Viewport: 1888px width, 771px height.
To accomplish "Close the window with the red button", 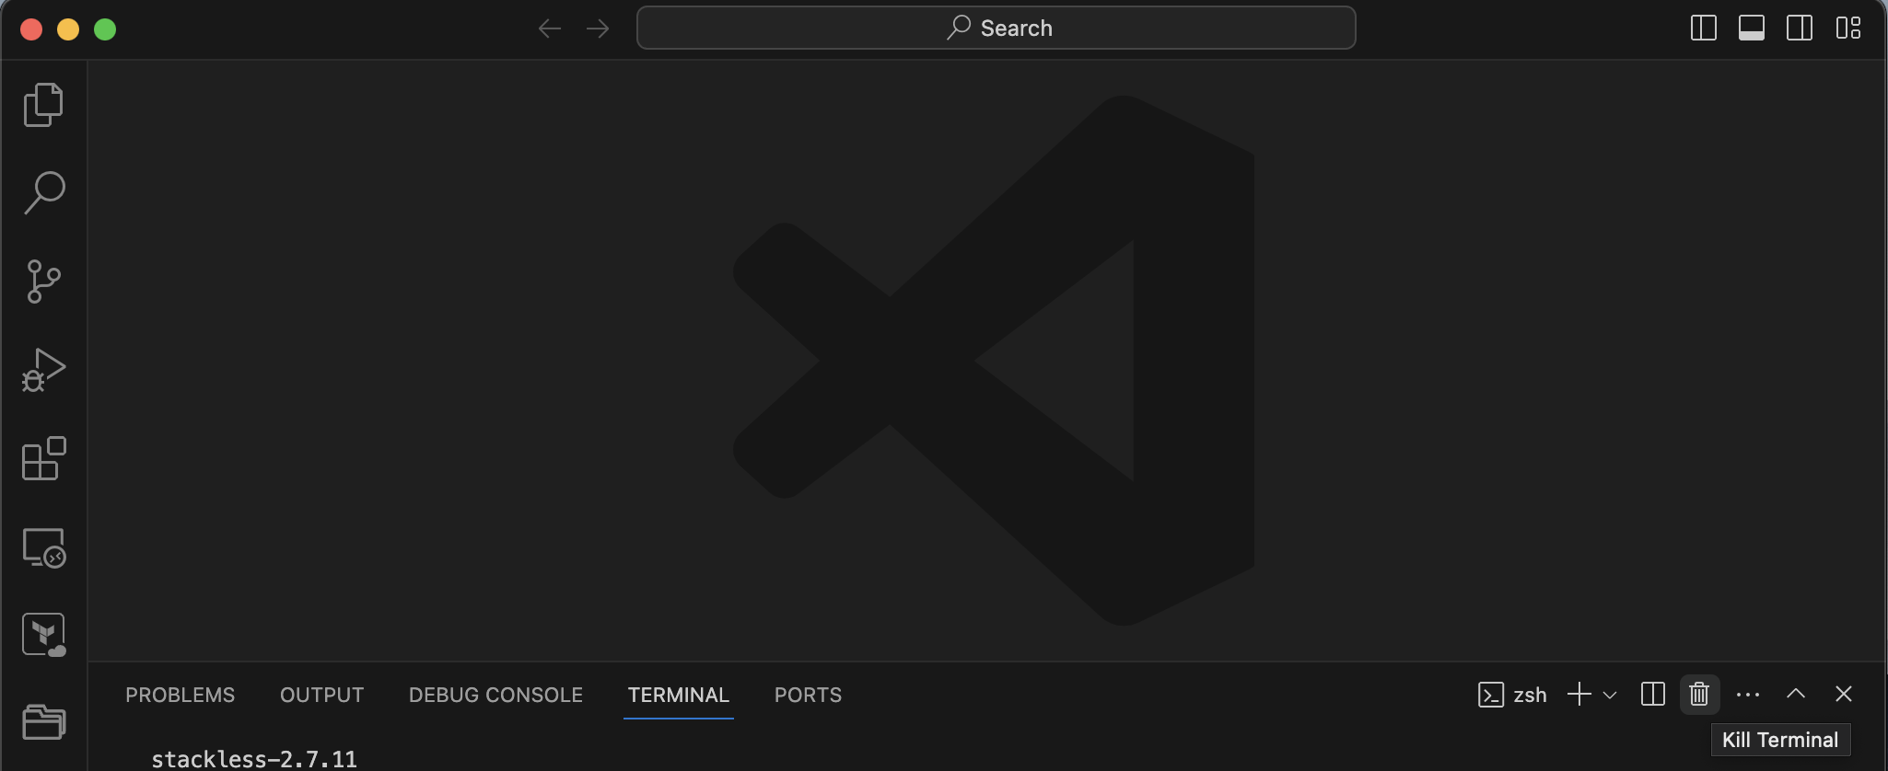I will [x=31, y=29].
